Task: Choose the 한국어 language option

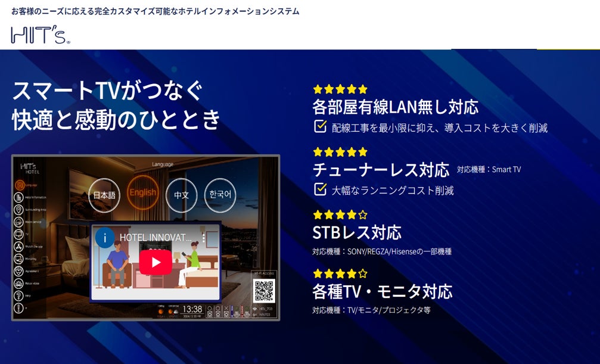Action: pyautogui.click(x=219, y=194)
